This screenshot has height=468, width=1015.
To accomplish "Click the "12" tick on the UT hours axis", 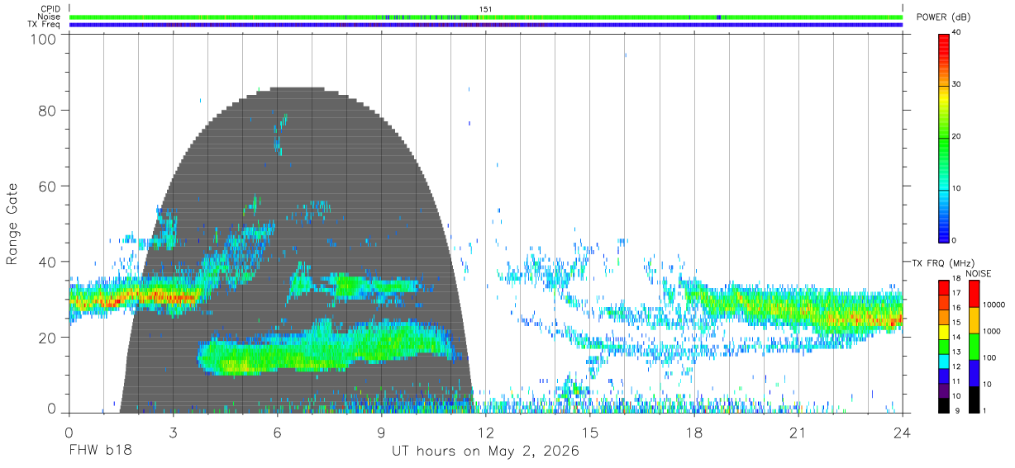I will click(x=486, y=432).
